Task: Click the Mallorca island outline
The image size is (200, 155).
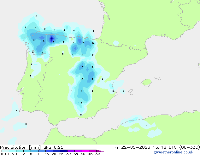Action: click(146, 83)
